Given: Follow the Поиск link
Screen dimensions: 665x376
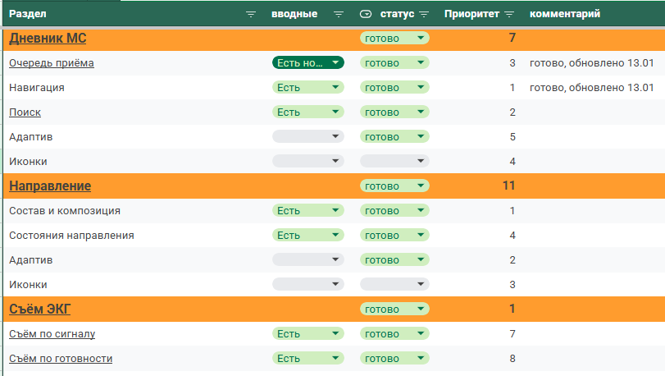Looking at the screenshot, I should [25, 112].
